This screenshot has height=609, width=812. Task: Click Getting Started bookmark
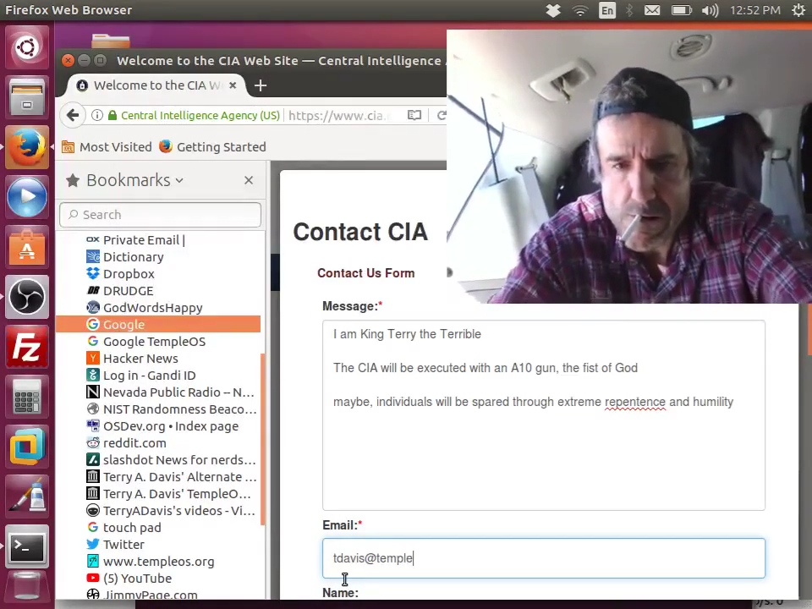pos(212,147)
